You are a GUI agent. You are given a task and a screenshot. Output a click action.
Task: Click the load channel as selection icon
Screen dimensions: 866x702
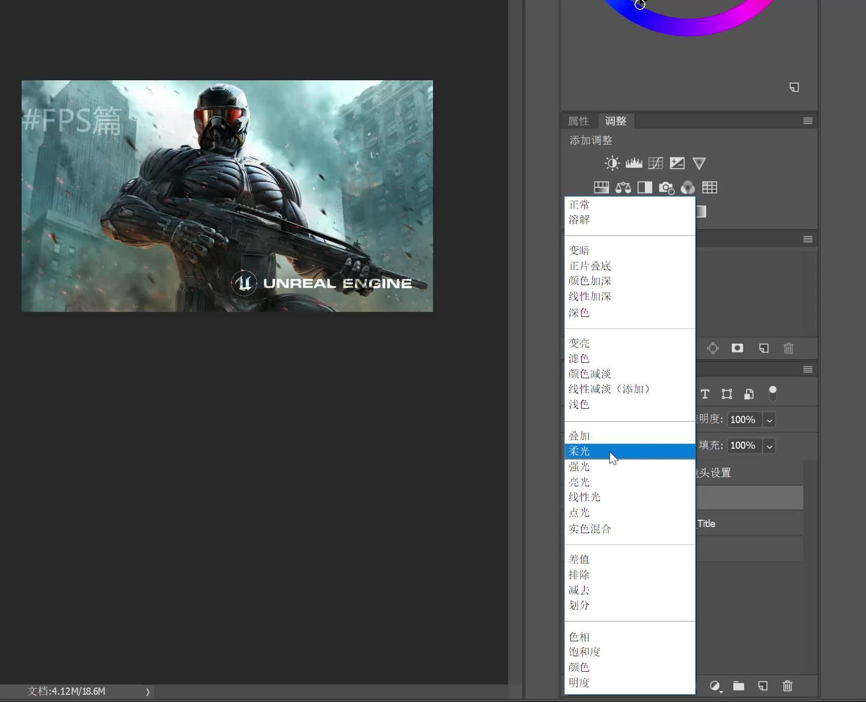click(713, 348)
